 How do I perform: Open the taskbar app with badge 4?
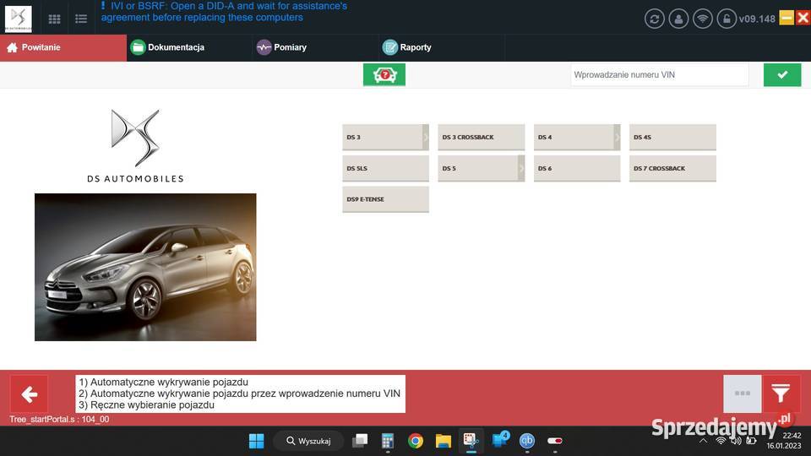500,440
